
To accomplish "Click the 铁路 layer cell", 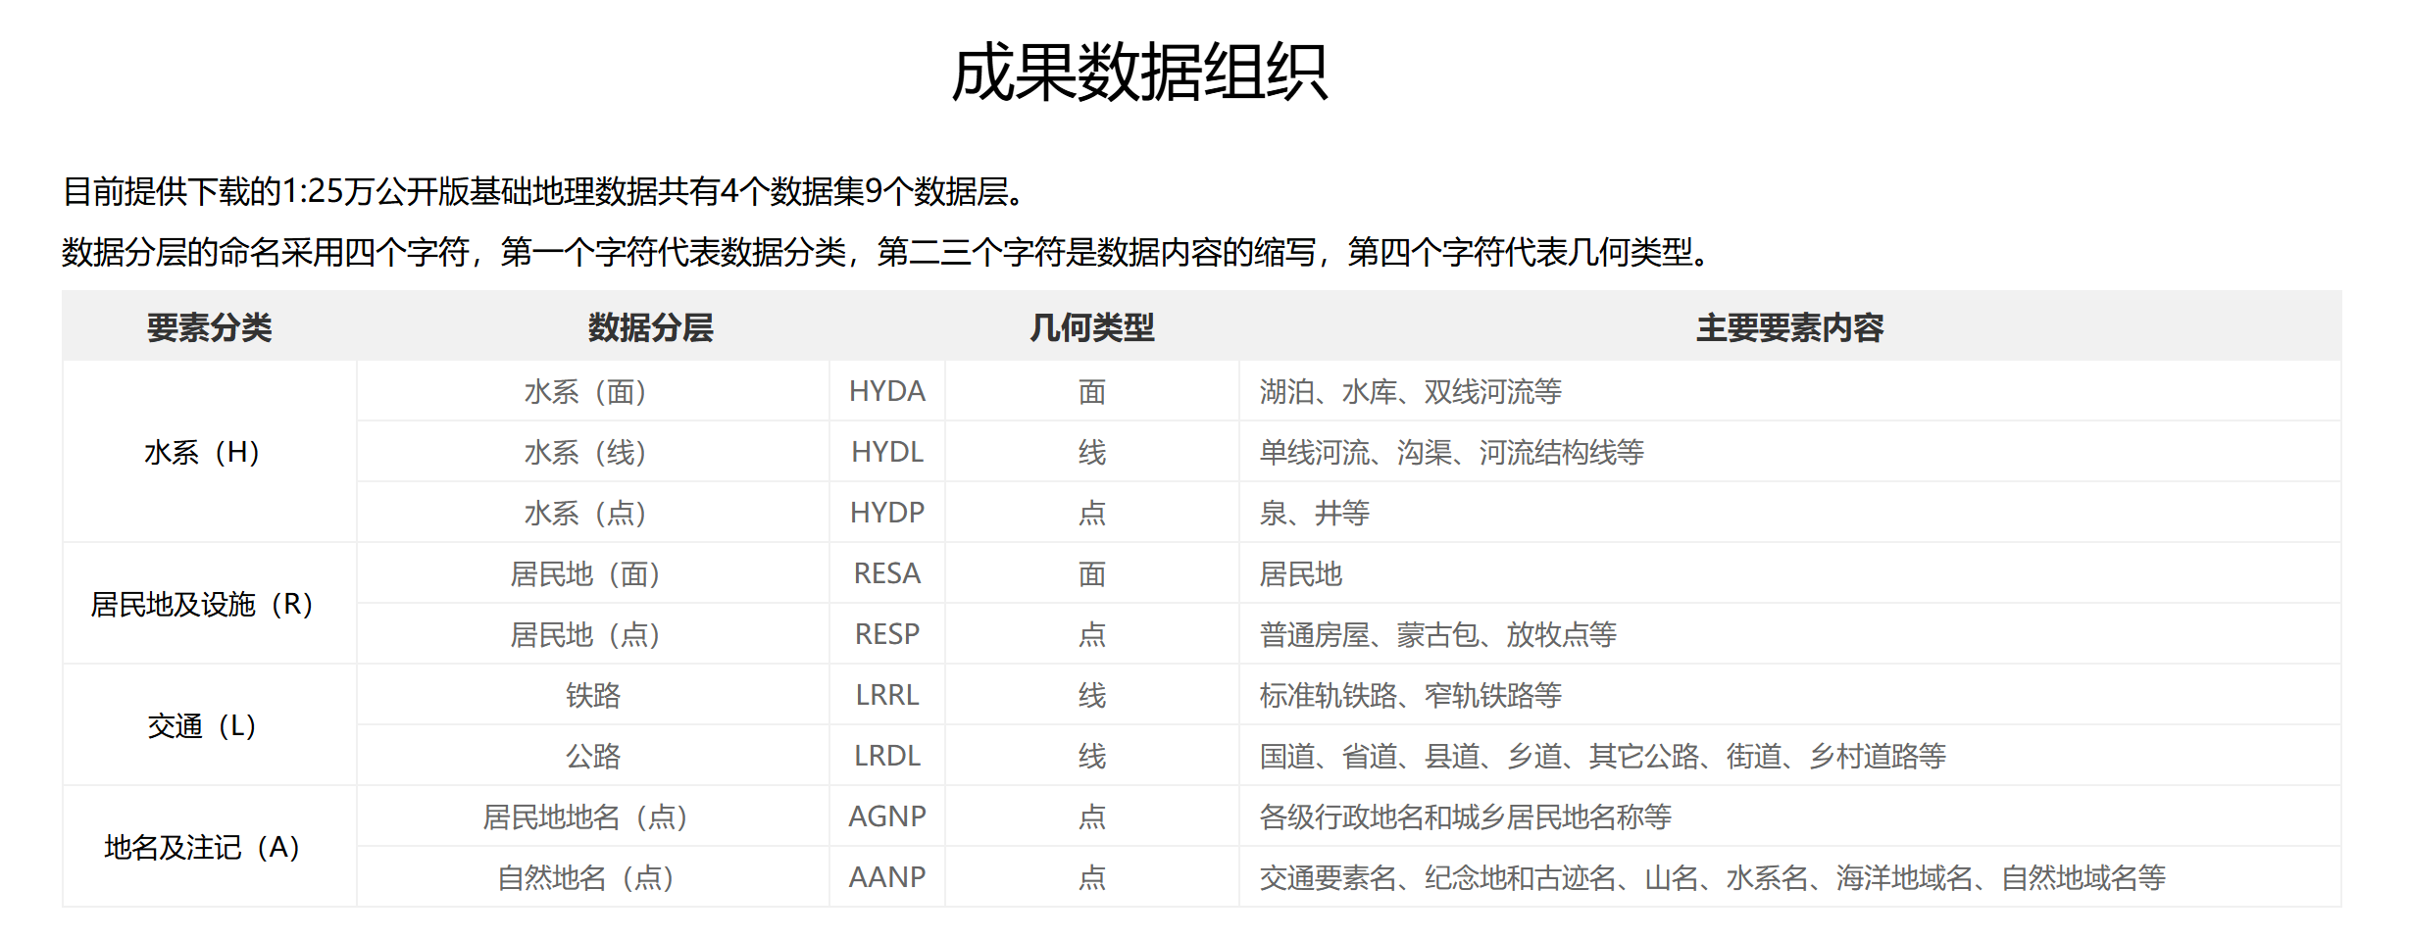I will (592, 695).
